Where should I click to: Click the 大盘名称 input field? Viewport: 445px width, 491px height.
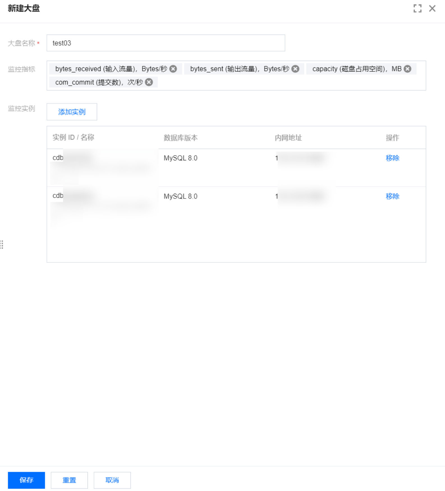pos(166,43)
